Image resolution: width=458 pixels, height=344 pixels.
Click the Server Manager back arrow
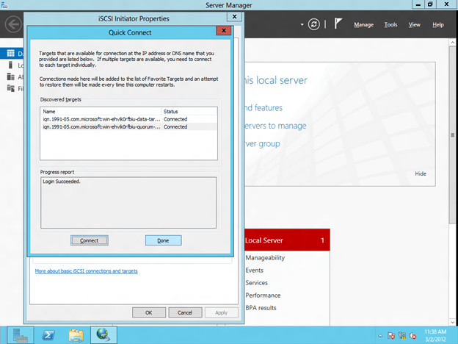(x=12, y=24)
